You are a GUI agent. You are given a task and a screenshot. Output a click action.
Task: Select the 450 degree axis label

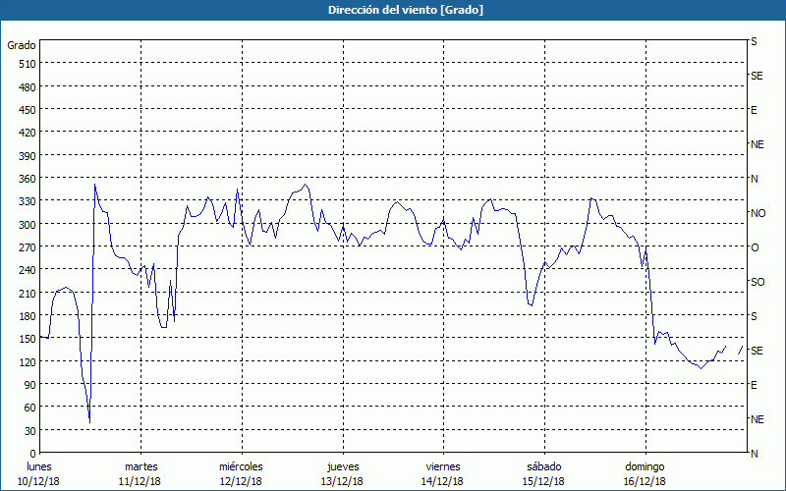(28, 110)
